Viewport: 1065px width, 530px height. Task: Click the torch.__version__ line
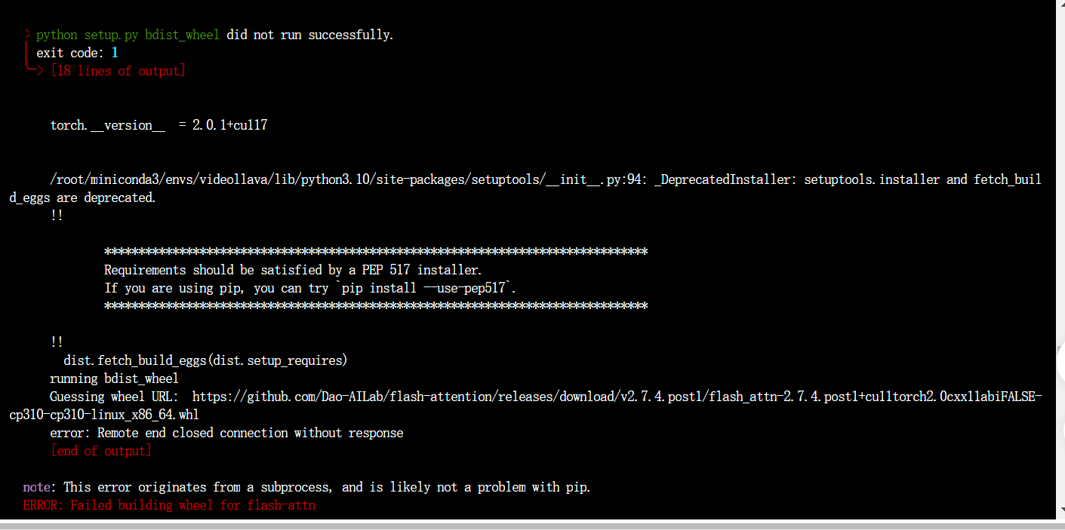pyautogui.click(x=159, y=125)
